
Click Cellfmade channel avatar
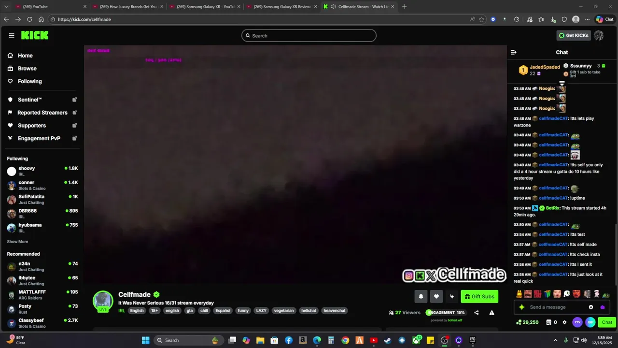(103, 301)
